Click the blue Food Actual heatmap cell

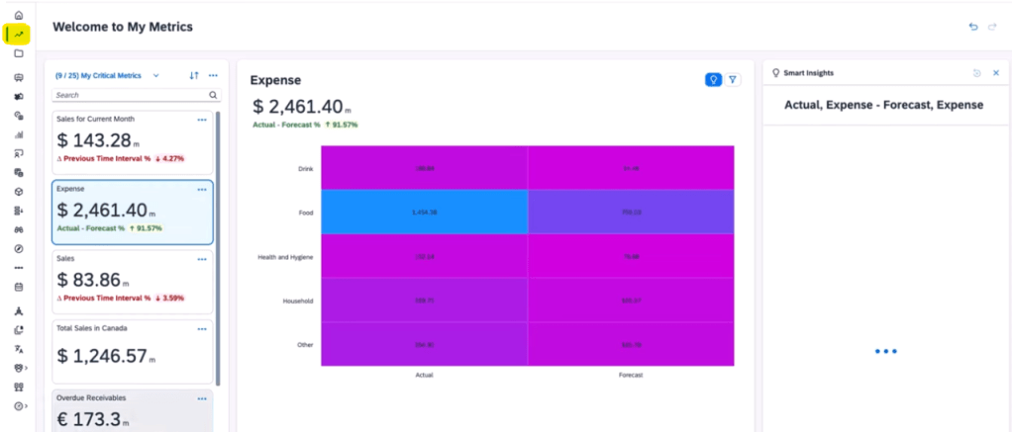[x=424, y=213]
